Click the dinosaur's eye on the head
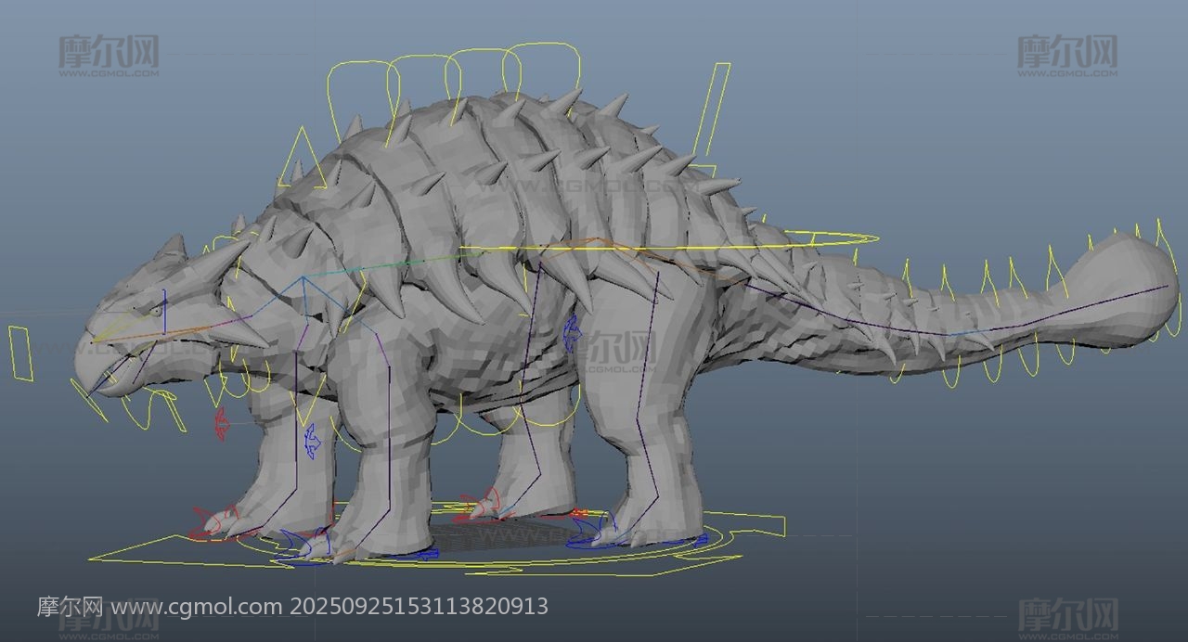Screen dimensions: 1188x642 [x=154, y=312]
